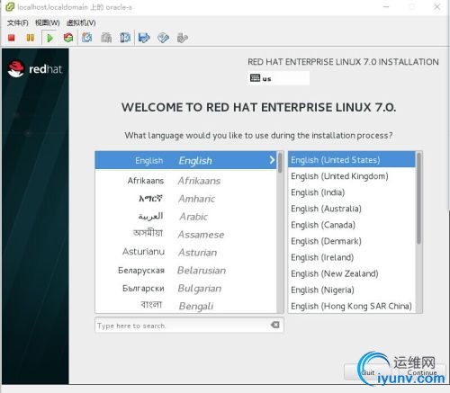Viewport: 450px width, 393px height.
Task: Click the green play (power on) icon
Action: (49, 38)
